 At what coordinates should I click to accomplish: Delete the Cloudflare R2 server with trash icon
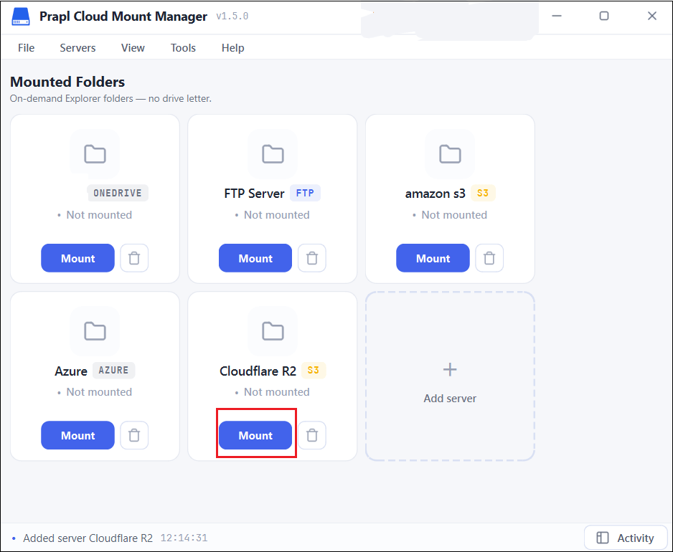[312, 435]
